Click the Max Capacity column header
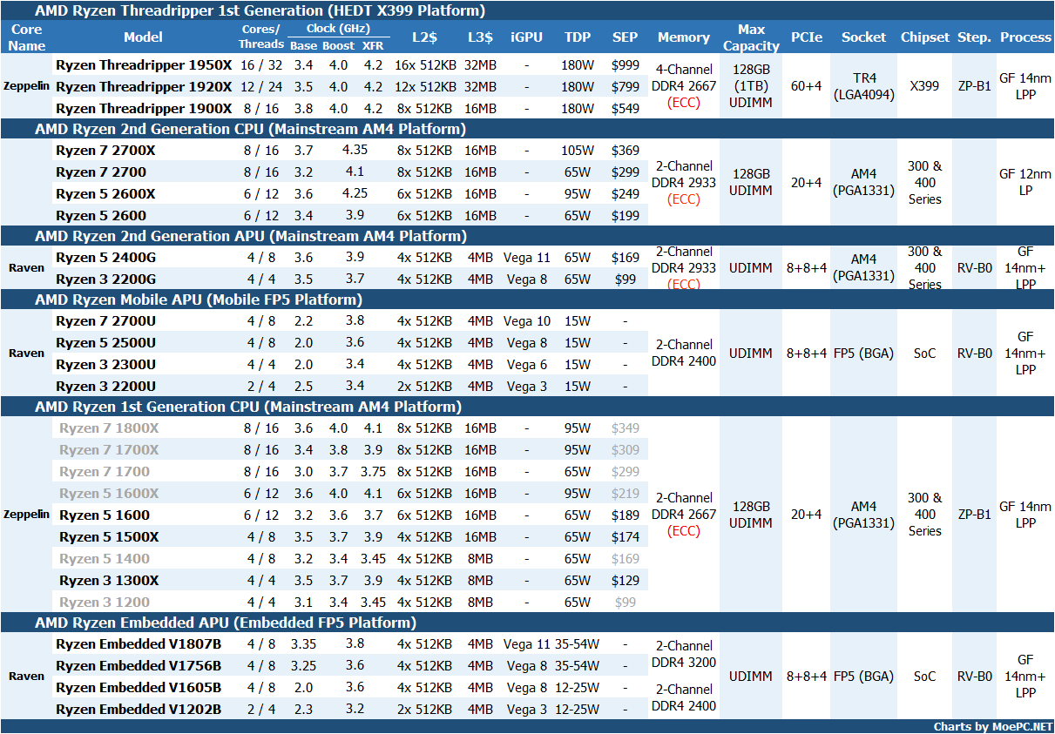 tap(751, 37)
